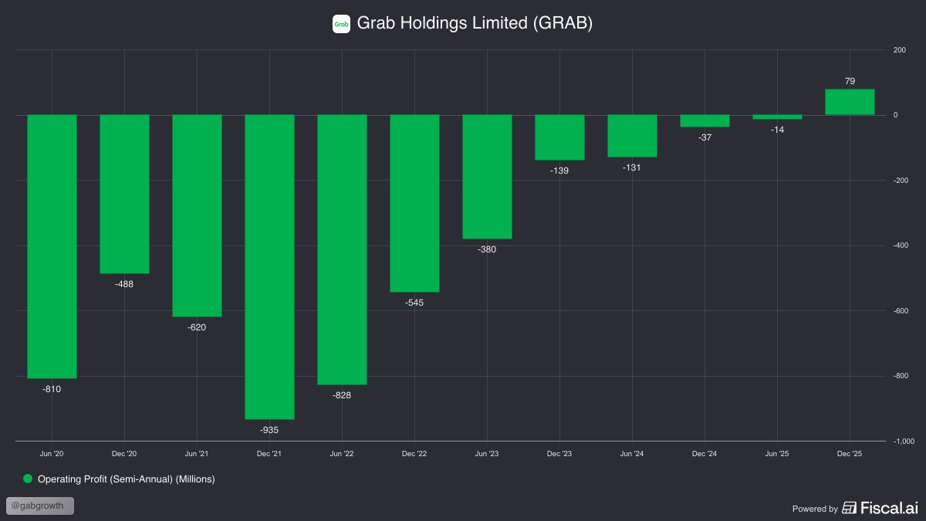Click the Fiscal.ai logo icon
Viewport: 926px width, 521px height.
850,508
